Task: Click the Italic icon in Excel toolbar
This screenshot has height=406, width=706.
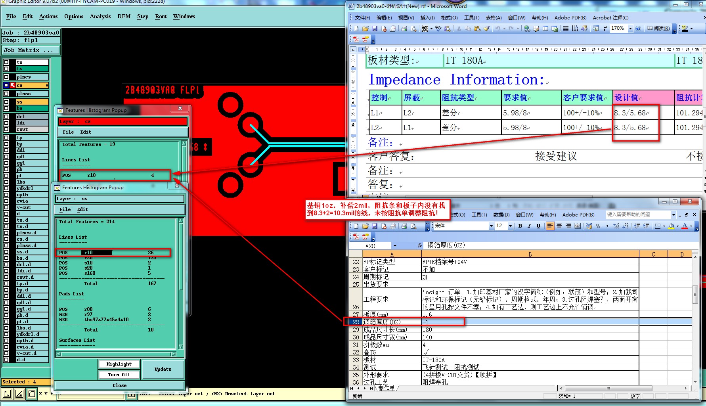Action: click(x=529, y=226)
